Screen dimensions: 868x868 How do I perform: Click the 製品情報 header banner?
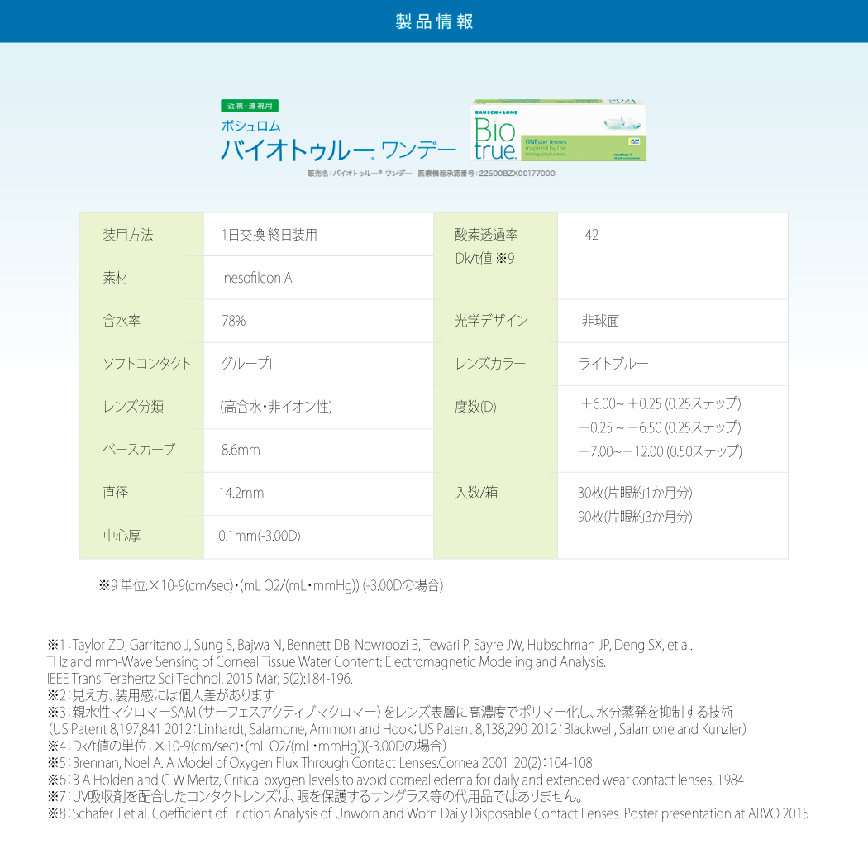point(434,21)
